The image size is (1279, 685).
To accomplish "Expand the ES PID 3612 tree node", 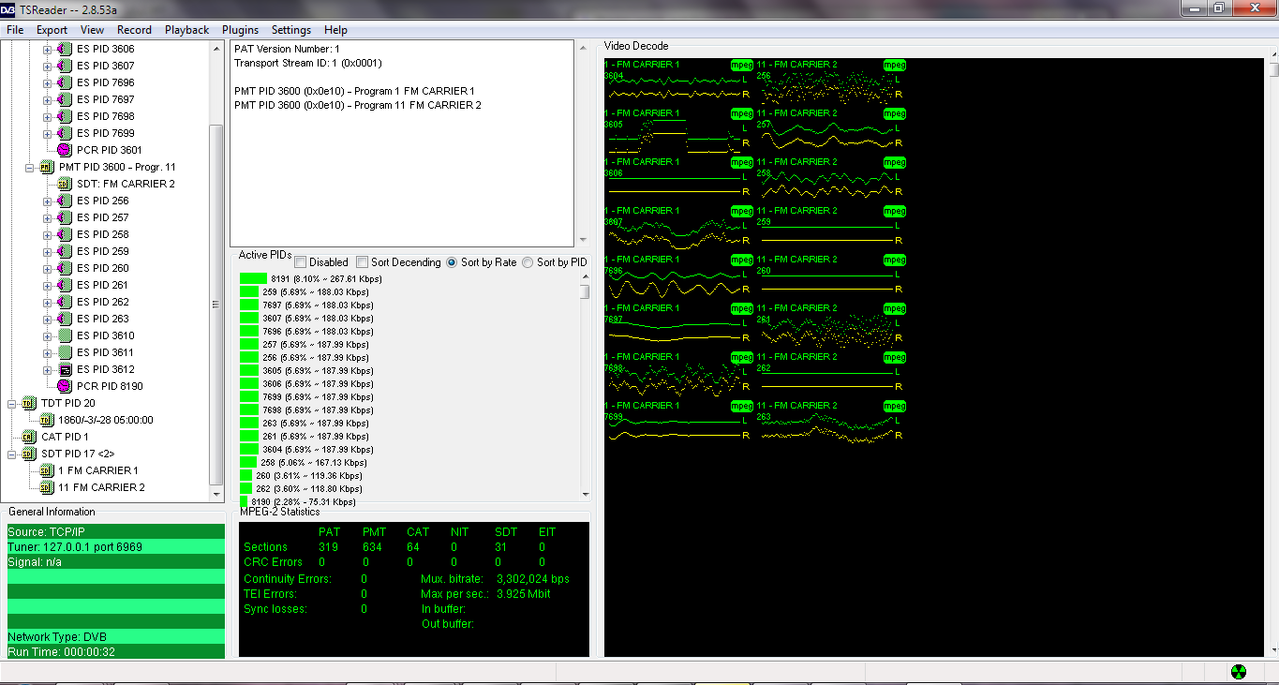I will [x=48, y=369].
